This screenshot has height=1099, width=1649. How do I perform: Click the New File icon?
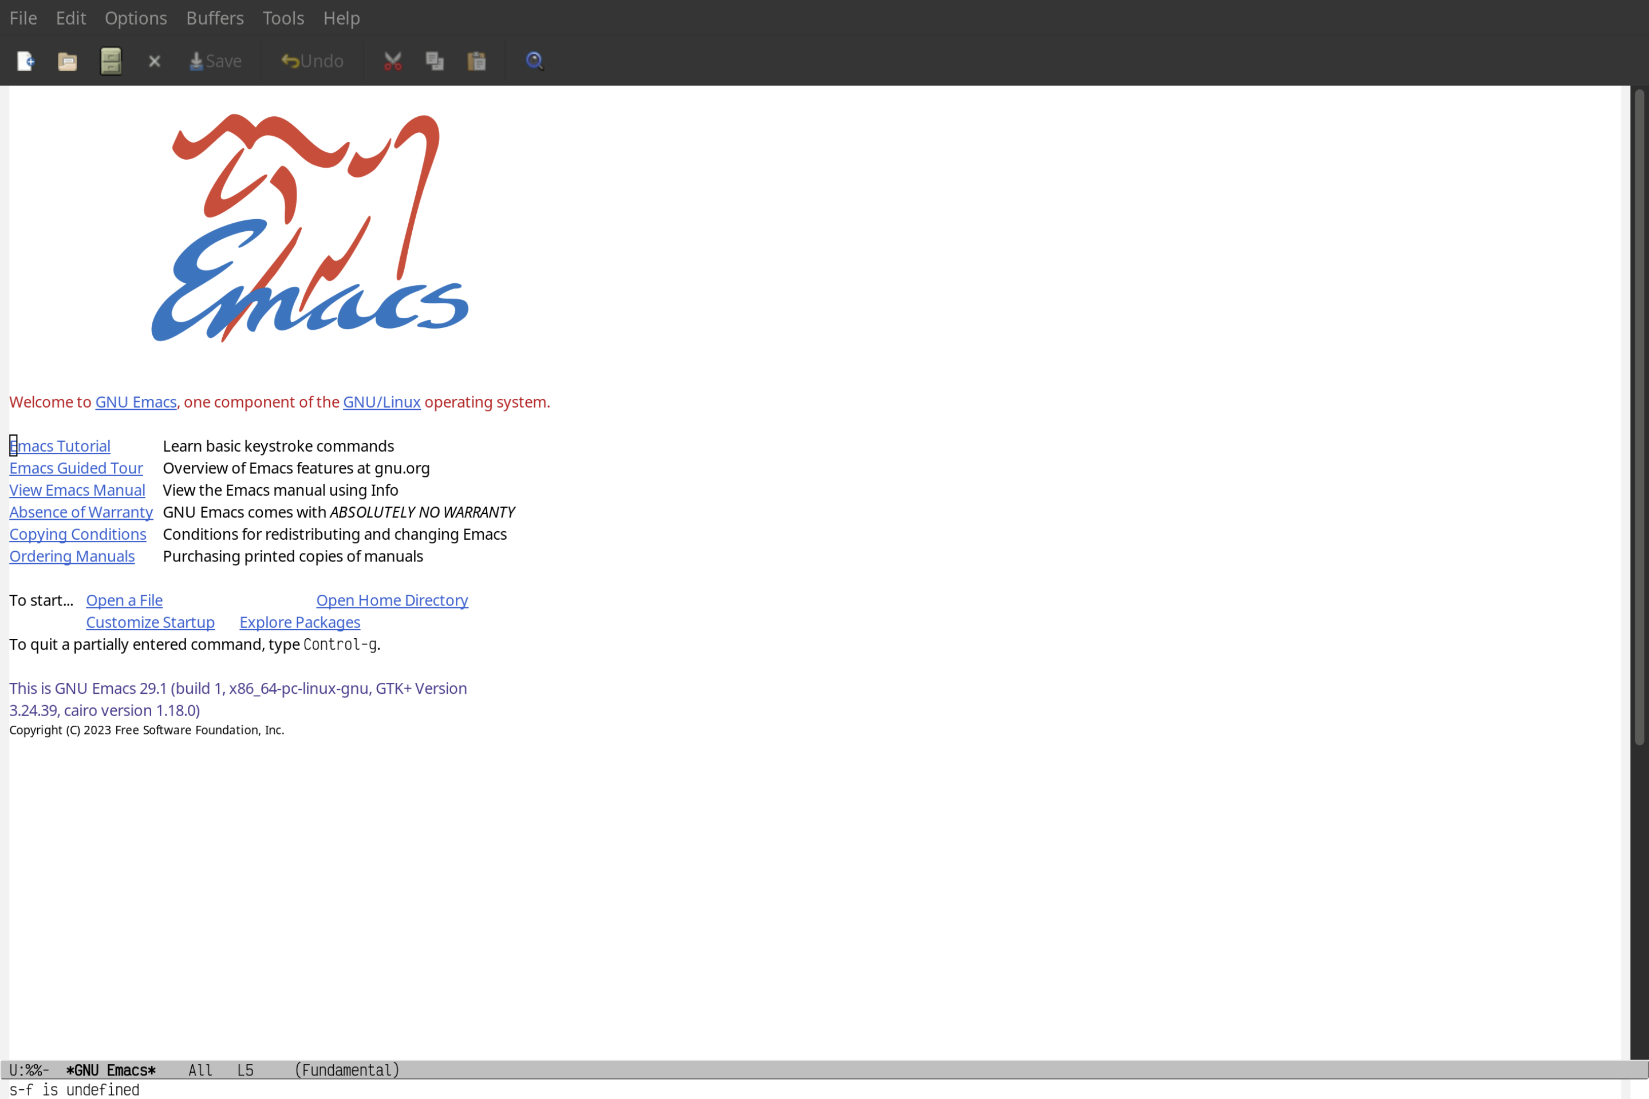[x=26, y=60]
